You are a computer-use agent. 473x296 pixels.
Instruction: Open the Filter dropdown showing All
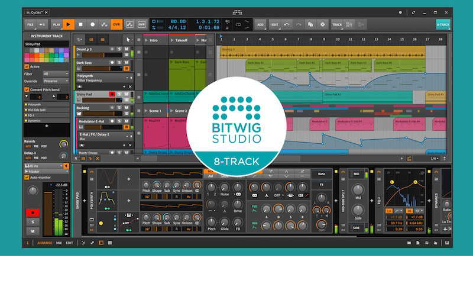pyautogui.click(x=56, y=73)
